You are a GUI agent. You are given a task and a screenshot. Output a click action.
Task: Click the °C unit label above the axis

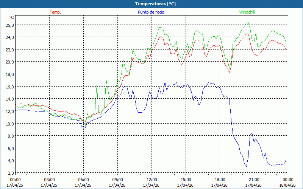(x=11, y=17)
